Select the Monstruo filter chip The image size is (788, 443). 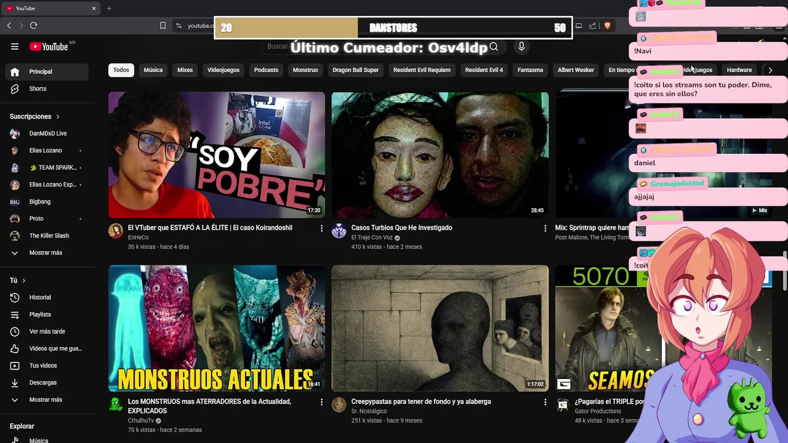[x=305, y=70]
